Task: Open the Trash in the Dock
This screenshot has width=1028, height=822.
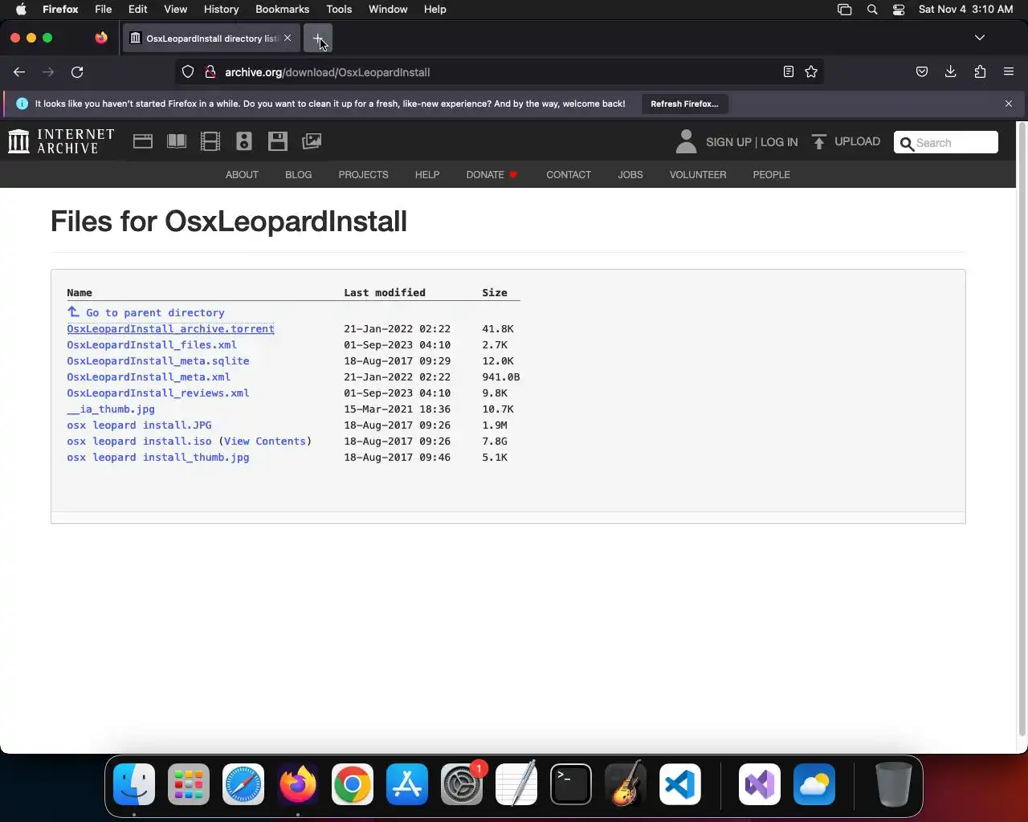Action: point(893,784)
